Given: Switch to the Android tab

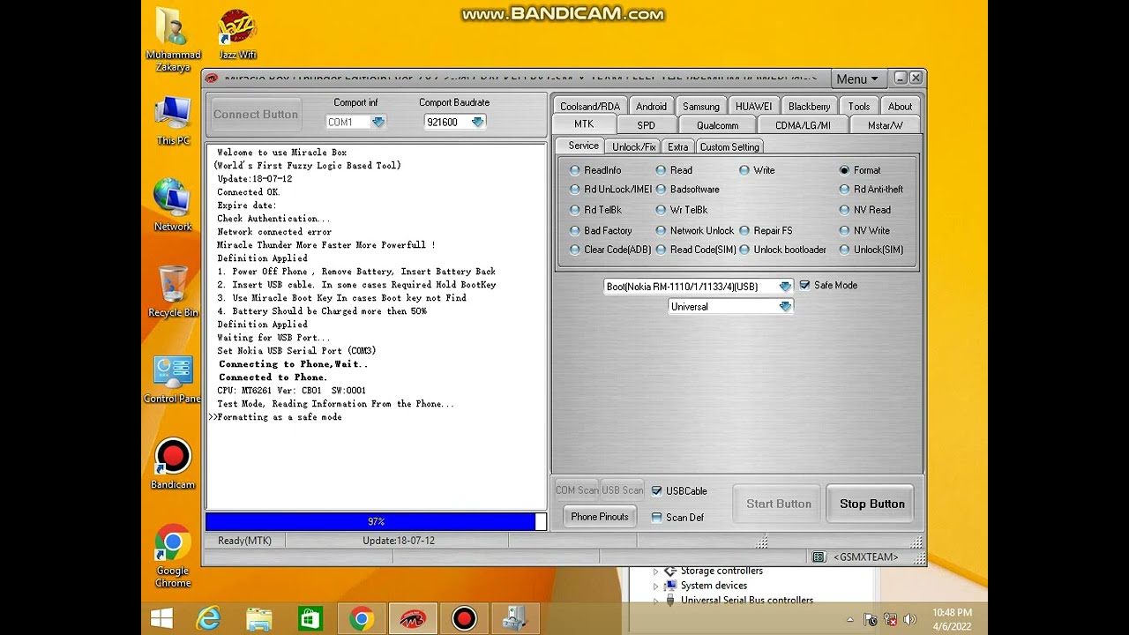Looking at the screenshot, I should point(651,106).
